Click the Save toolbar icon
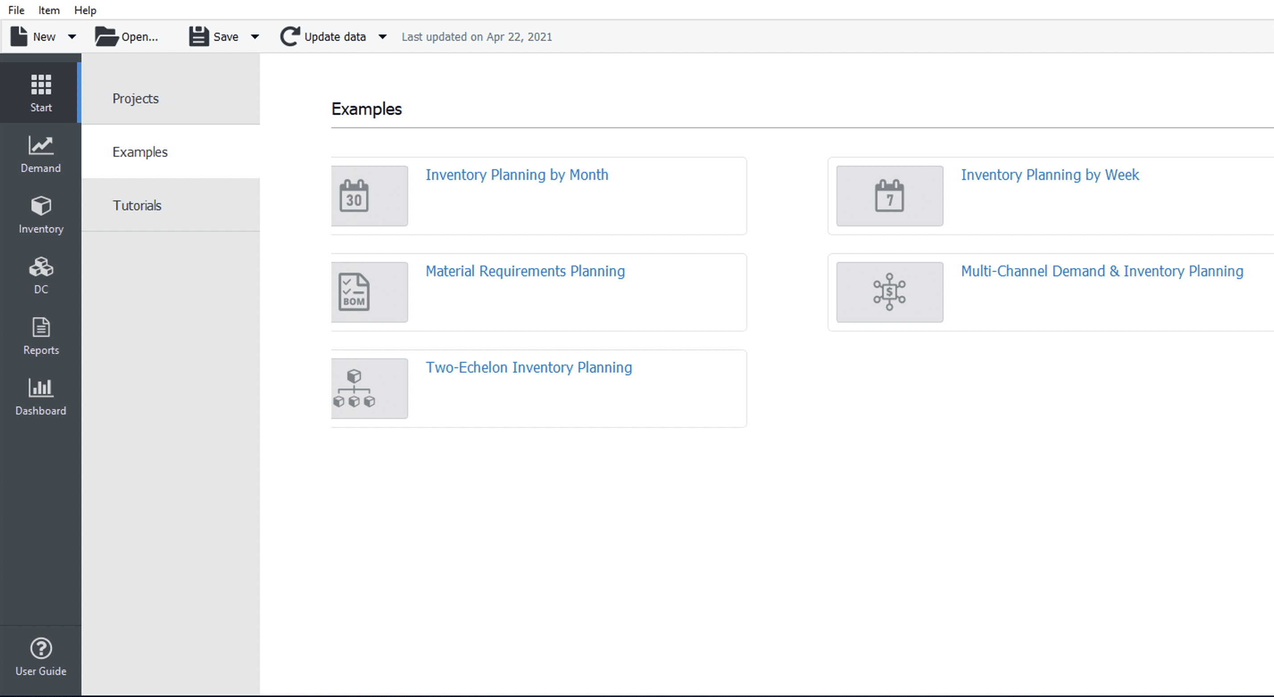1274x697 pixels. click(199, 36)
